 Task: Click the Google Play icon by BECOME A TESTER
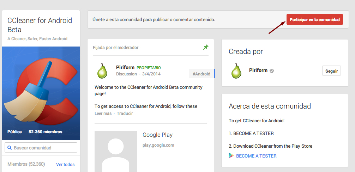[231, 156]
